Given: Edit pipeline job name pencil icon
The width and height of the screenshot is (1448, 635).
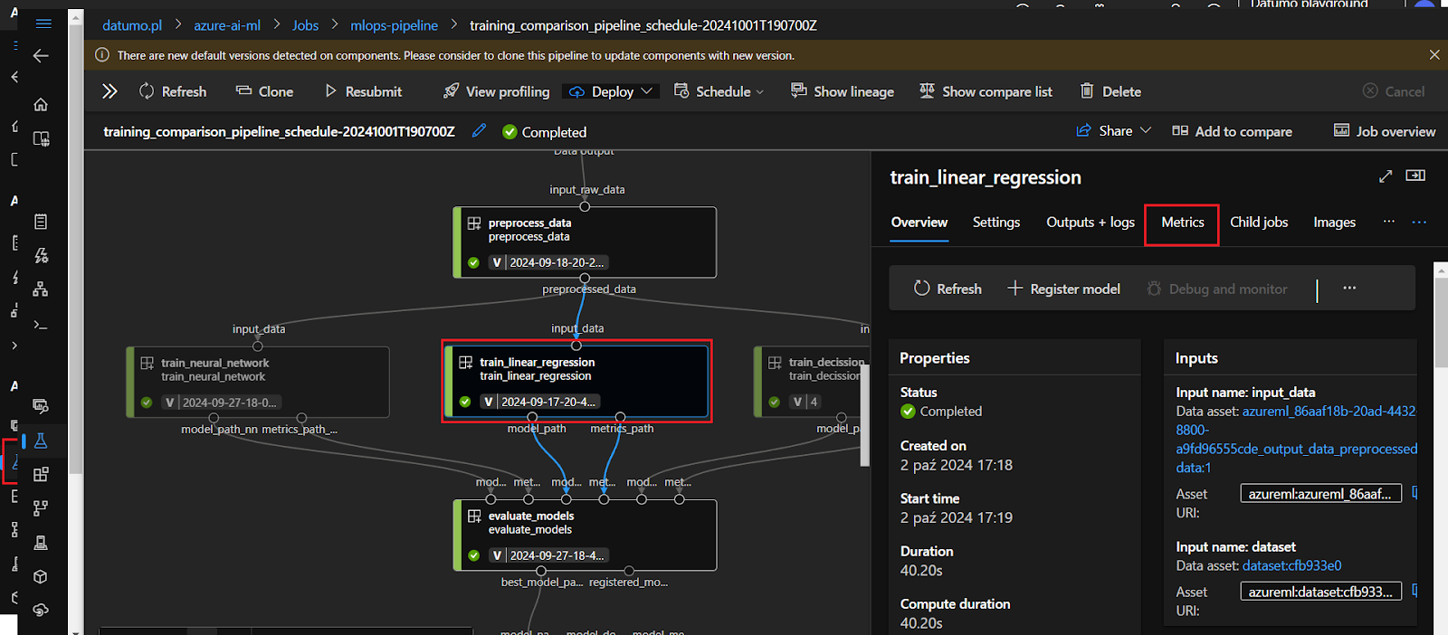Looking at the screenshot, I should pos(479,131).
